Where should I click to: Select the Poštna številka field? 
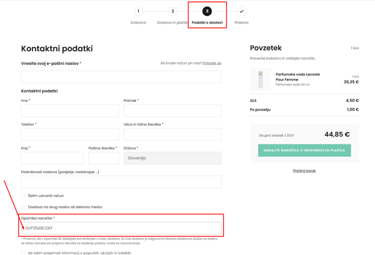[104, 158]
